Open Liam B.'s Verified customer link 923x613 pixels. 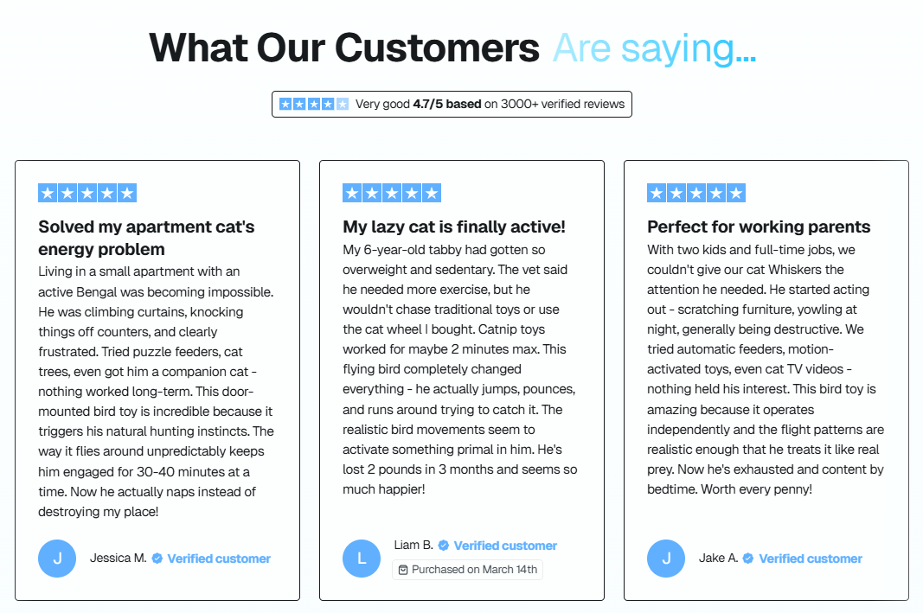(x=505, y=546)
